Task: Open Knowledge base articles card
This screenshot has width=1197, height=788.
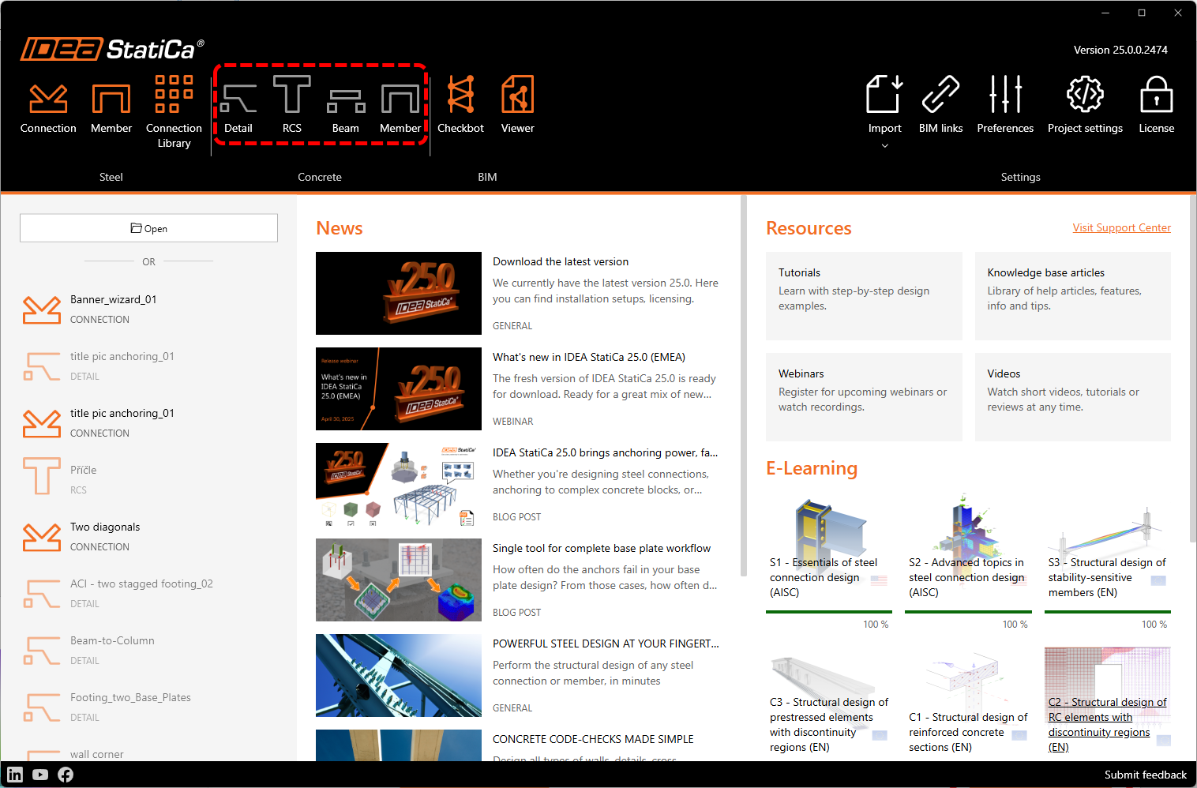Action: [1073, 296]
